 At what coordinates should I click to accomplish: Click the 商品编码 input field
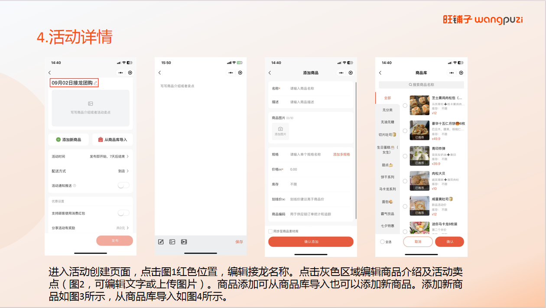[x=320, y=214]
